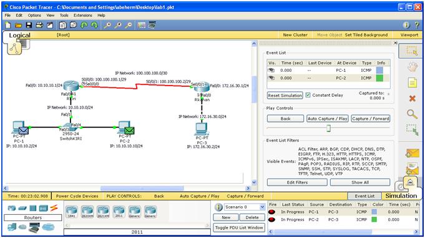Click the Paste toolbar icon
Screen dimensions: 425x238
73,25
